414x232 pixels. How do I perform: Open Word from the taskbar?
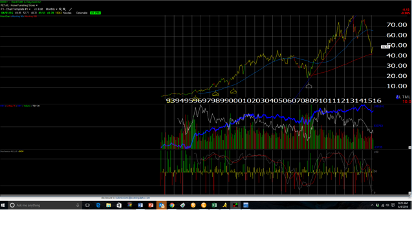(x=140, y=205)
